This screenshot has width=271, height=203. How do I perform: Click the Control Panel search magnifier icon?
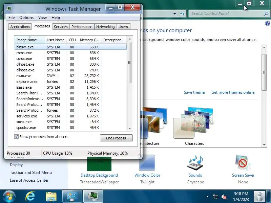pos(266,14)
